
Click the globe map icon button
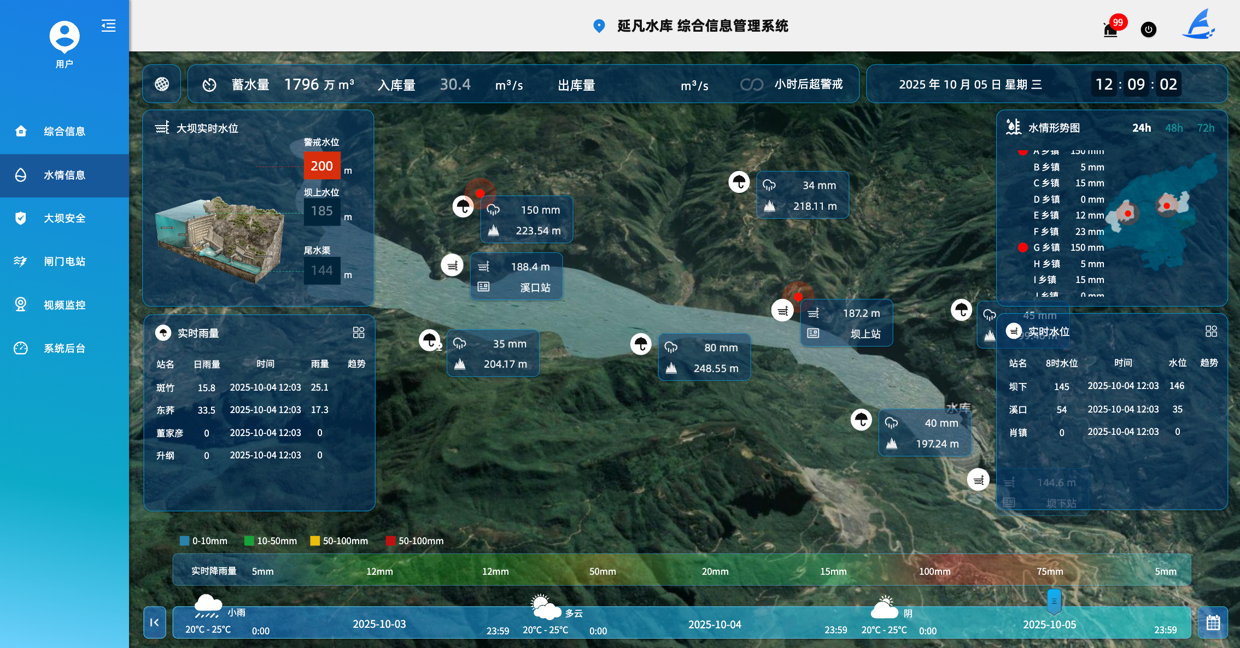[x=162, y=84]
